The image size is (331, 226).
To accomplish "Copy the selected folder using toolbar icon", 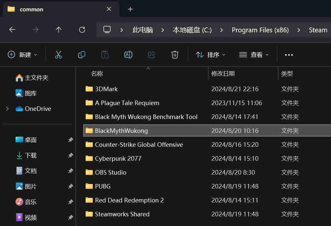I will point(81,54).
